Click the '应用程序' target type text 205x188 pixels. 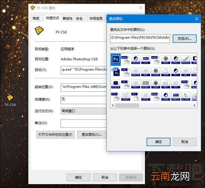tap(67, 49)
